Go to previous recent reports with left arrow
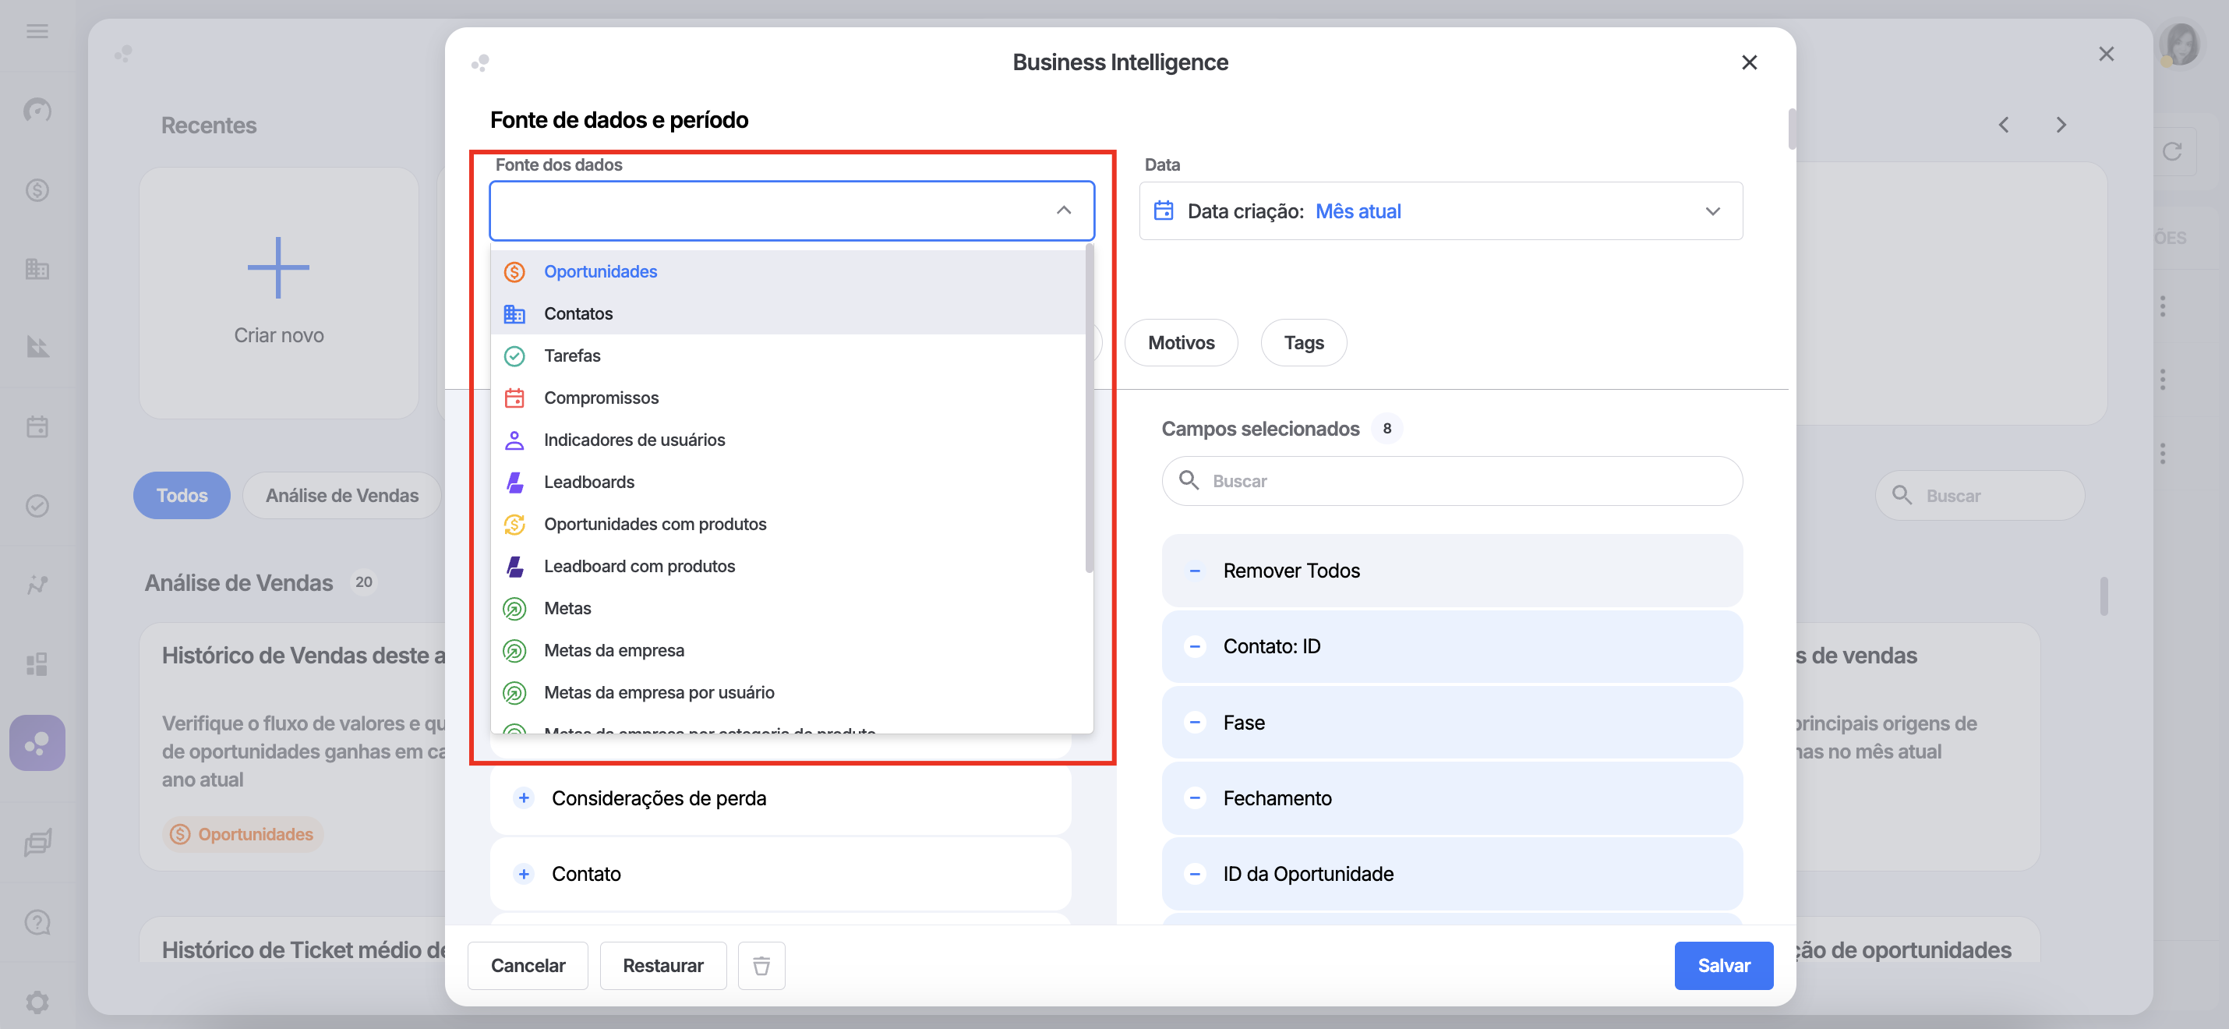This screenshot has height=1029, width=2229. (2004, 125)
